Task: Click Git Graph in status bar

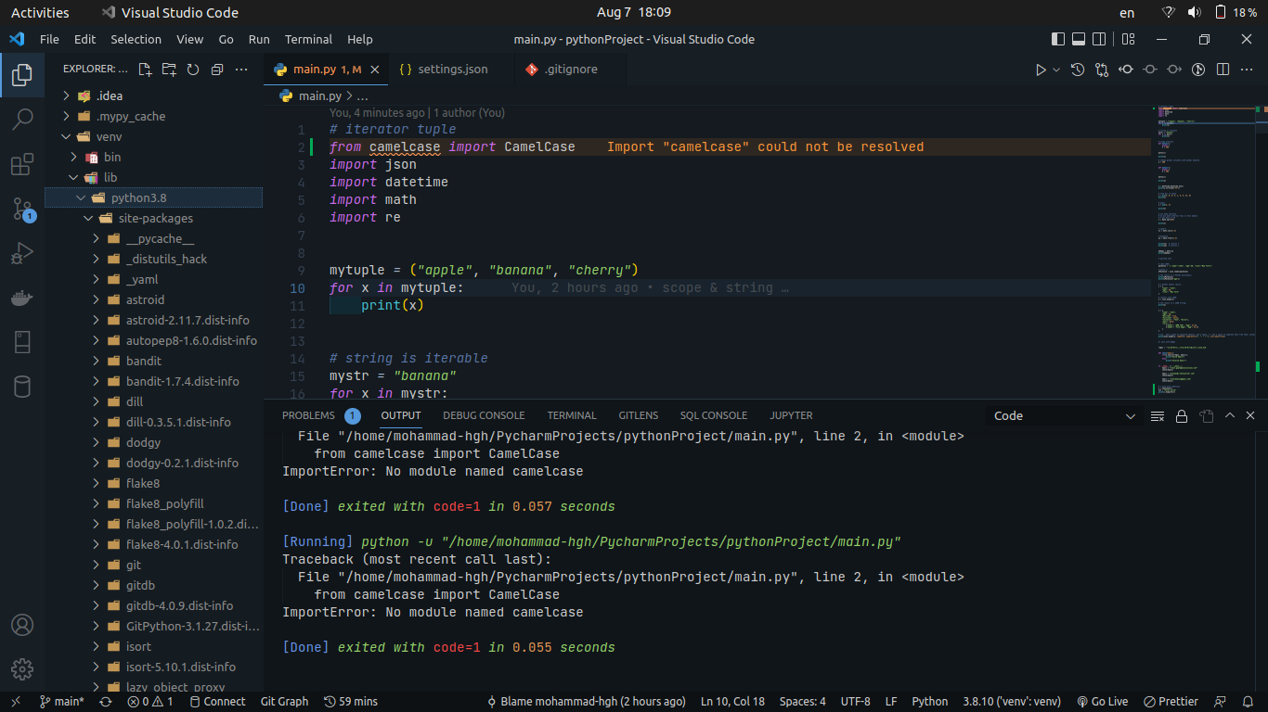Action: click(284, 702)
